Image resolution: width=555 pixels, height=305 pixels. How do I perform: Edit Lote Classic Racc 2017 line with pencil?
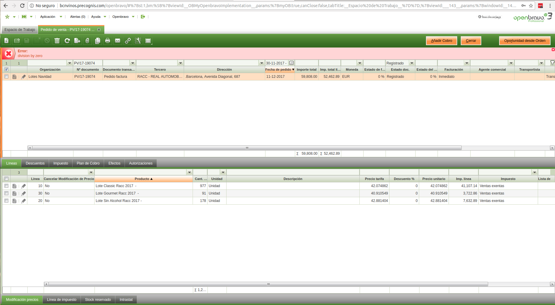23,186
